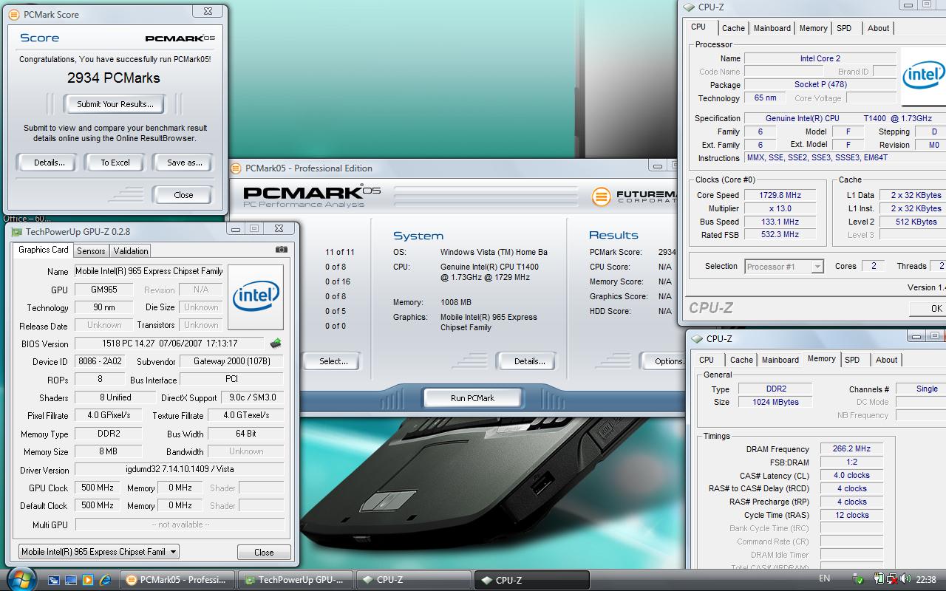This screenshot has height=591, width=946.
Task: Click CPU-Z Name field Intel Core 2
Action: coord(820,58)
